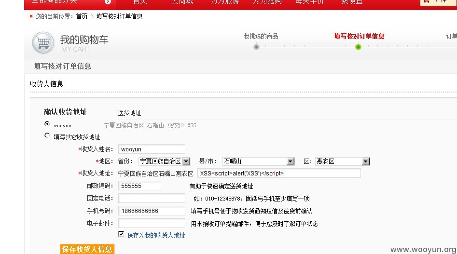Viewport: 457px width, 254px height.
Task: Choose the 填写其它收货地址 radio option
Action: (x=47, y=135)
